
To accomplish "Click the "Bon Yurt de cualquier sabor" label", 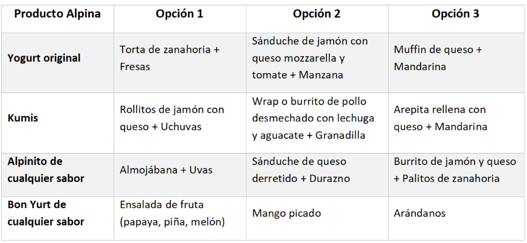I will coord(46,213).
